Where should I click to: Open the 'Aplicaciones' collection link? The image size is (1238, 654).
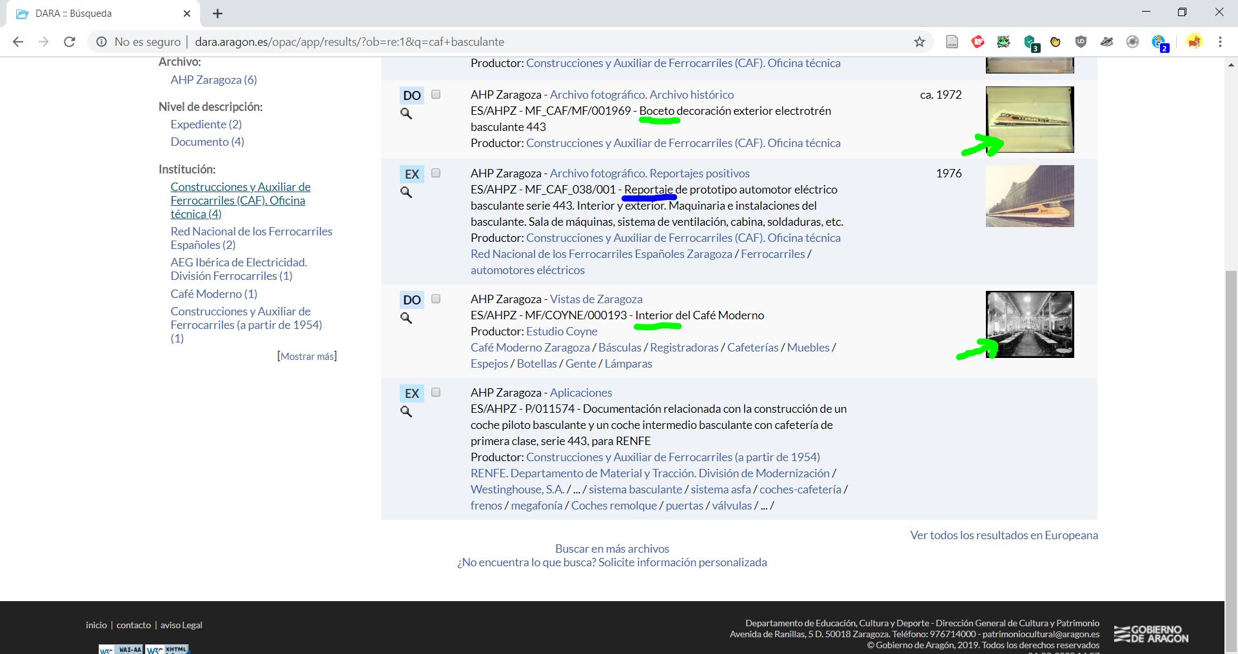[x=581, y=393]
